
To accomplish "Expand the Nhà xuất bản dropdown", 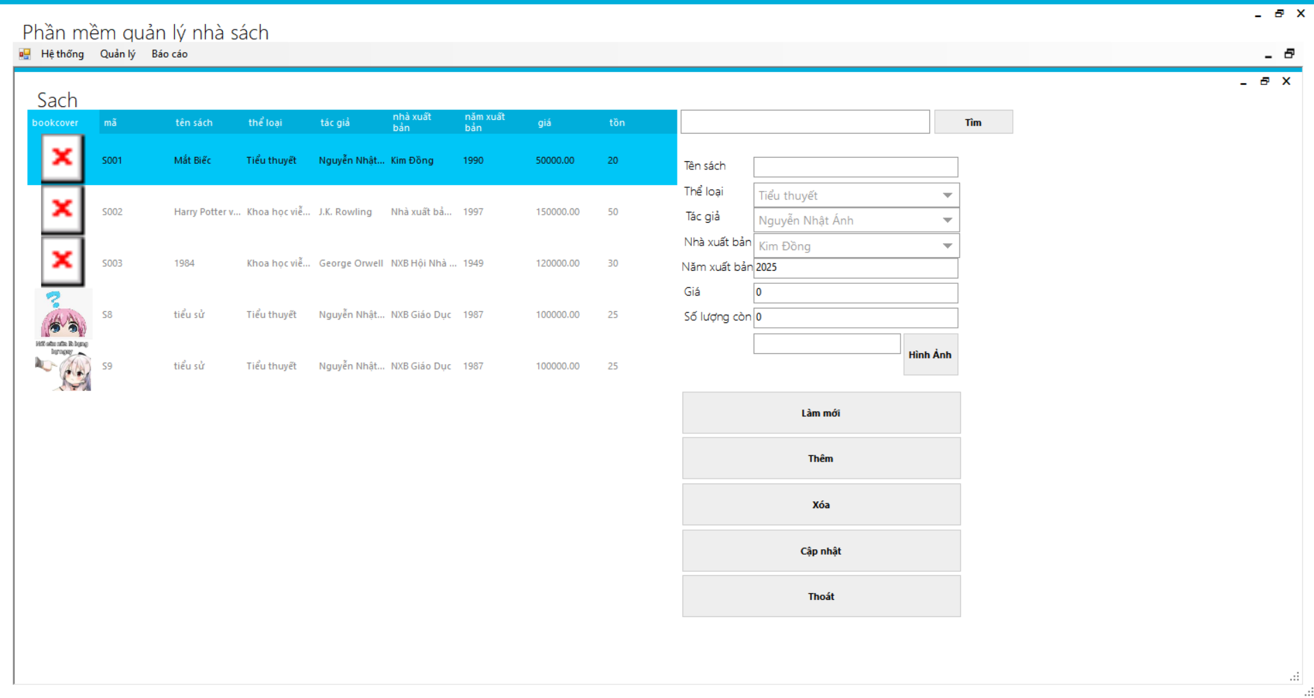I will [947, 246].
